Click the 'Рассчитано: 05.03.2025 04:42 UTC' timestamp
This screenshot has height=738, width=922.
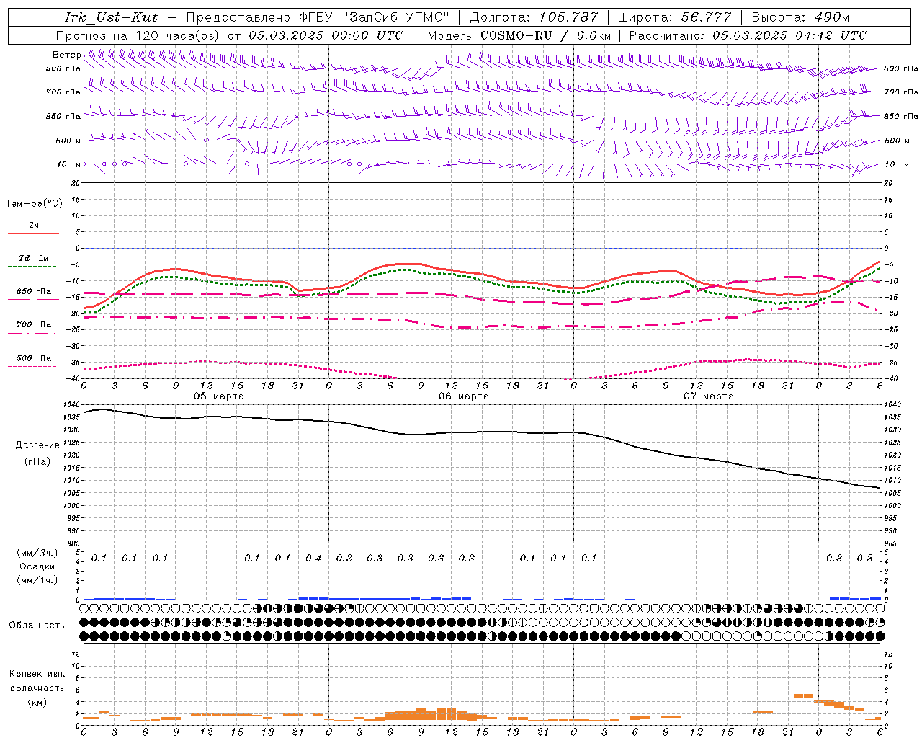click(x=748, y=35)
